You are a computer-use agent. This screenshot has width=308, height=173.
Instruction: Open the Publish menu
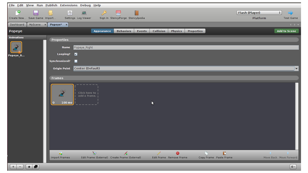(51, 5)
